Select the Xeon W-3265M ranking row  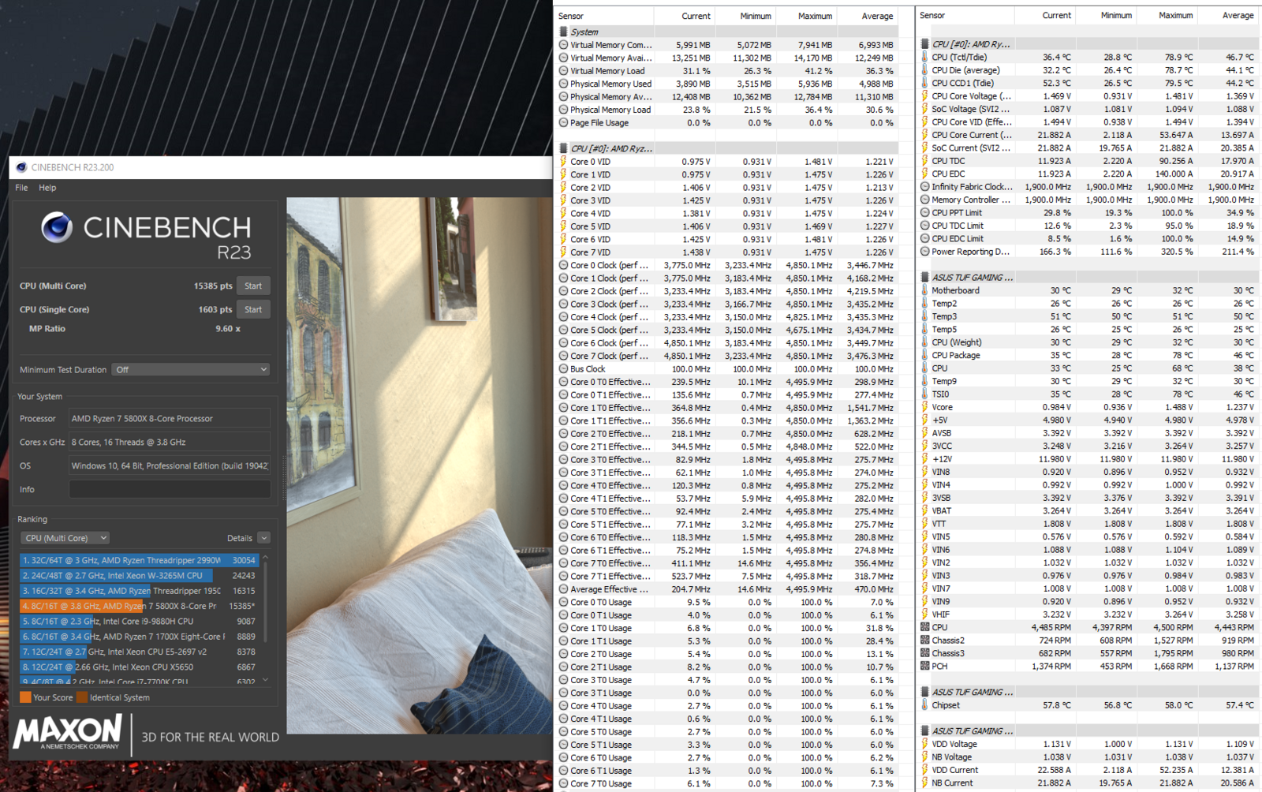tap(139, 575)
